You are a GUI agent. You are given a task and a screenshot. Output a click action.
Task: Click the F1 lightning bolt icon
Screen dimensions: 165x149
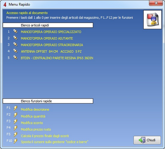16,108
